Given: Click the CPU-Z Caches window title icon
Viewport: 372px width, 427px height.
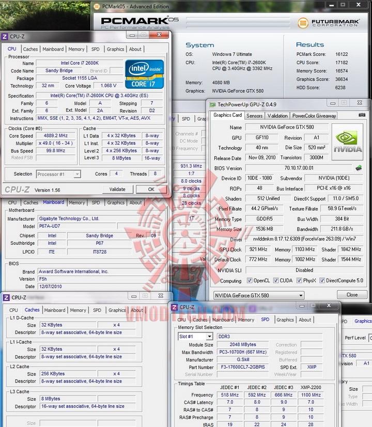Looking at the screenshot, I should click(6, 297).
